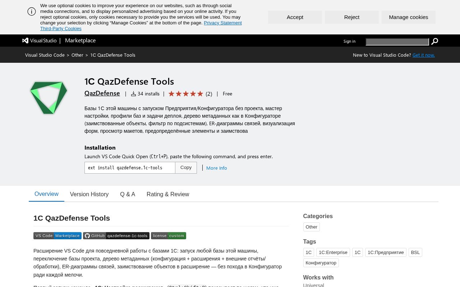The image size is (460, 287).
Task: Open the Privacy Statement link
Action: coord(223,23)
